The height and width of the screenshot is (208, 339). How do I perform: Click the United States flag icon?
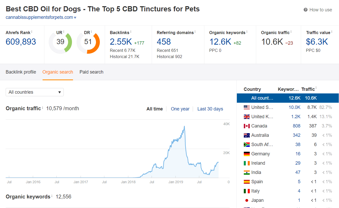[247, 107]
